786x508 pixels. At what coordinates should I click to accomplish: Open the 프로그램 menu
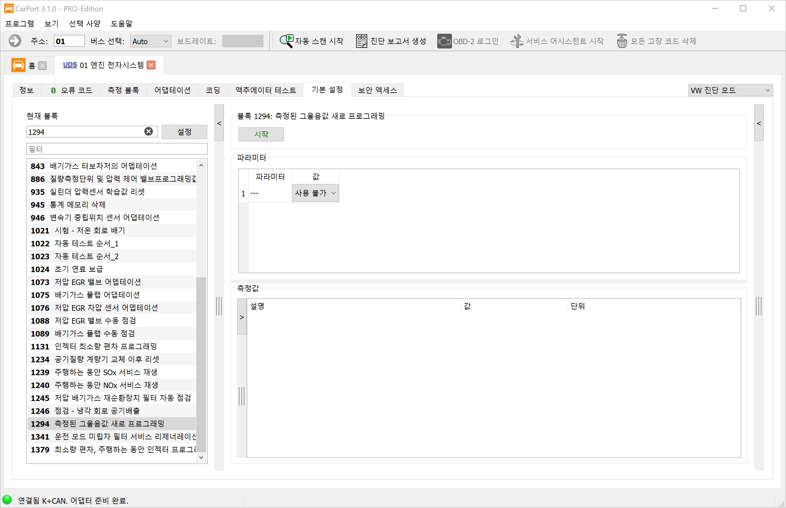tap(19, 23)
